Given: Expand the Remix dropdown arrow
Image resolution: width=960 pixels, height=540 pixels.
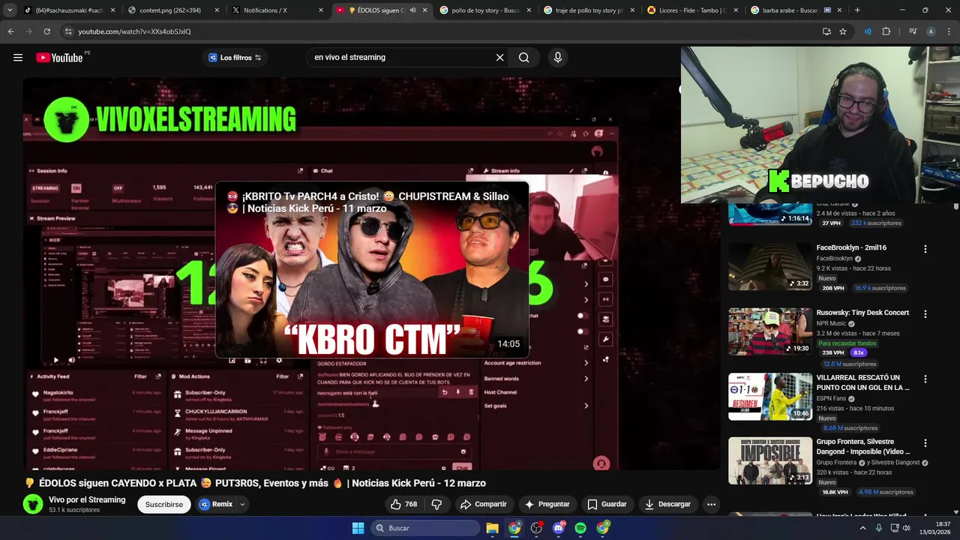Looking at the screenshot, I should (x=242, y=505).
